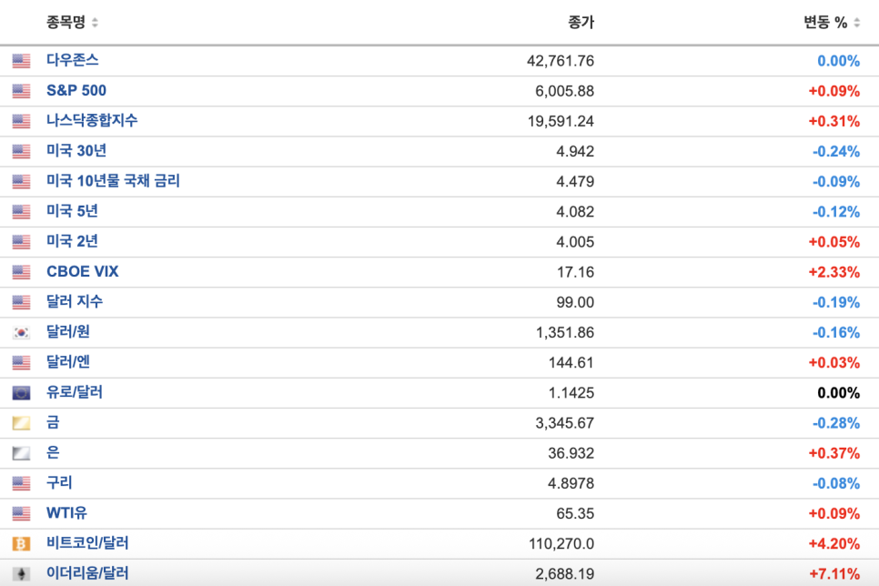Select the 99.00 dollar index value
The image size is (879, 586).
(x=575, y=303)
